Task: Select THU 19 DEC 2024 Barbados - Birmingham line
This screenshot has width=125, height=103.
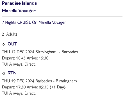Action: coord(39,81)
